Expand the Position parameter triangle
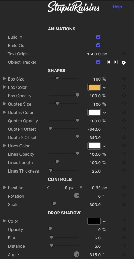 click(x=5, y=187)
